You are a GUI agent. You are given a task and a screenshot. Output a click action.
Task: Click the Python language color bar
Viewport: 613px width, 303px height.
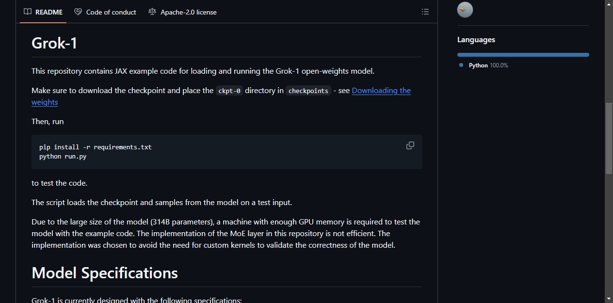(523, 55)
